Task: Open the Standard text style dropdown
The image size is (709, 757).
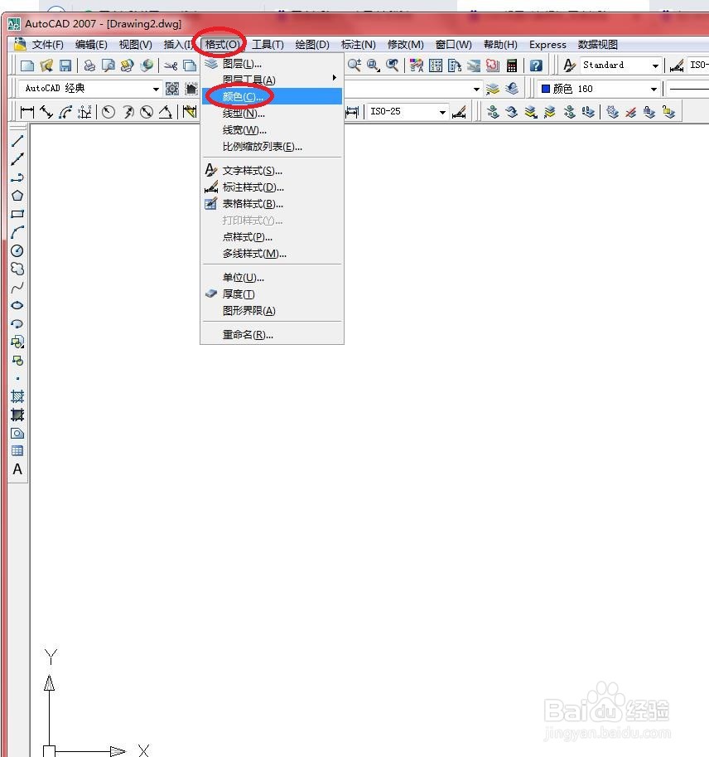Action: [x=620, y=66]
